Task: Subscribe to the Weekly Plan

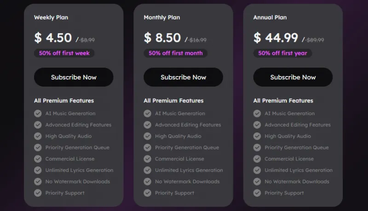Action: (x=74, y=77)
